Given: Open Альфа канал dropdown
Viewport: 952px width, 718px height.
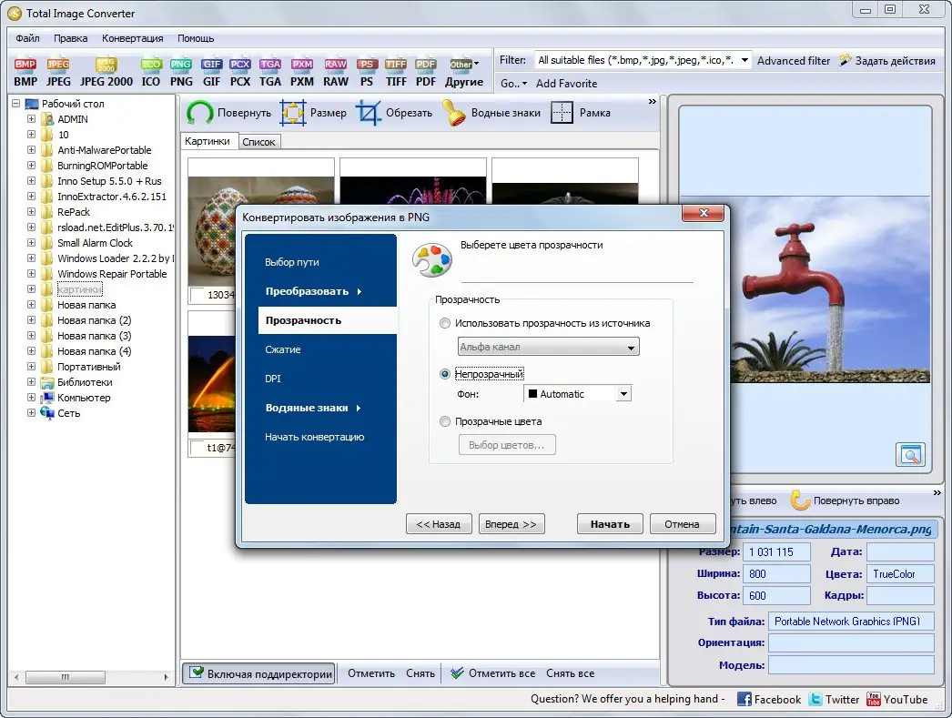Looking at the screenshot, I should 548,347.
